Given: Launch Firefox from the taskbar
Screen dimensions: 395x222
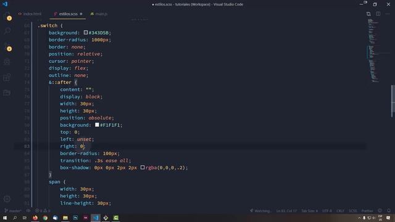Looking at the screenshot, I should [x=35, y=218].
